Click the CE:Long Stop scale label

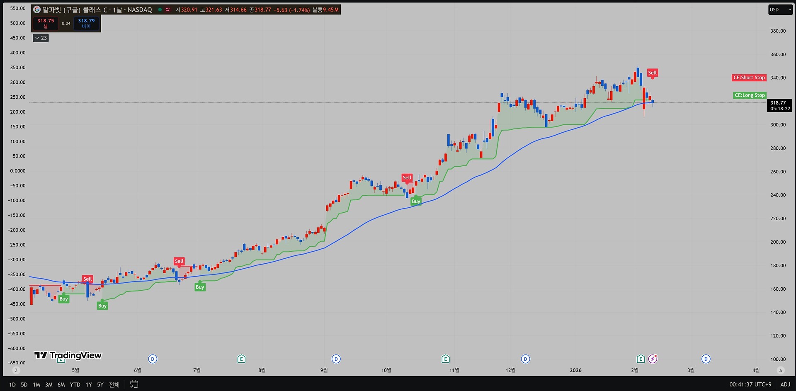point(750,95)
